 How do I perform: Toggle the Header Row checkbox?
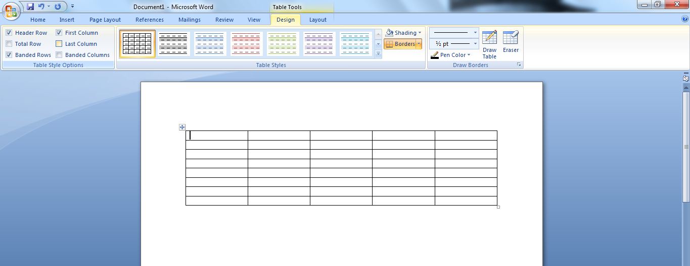pyautogui.click(x=9, y=33)
